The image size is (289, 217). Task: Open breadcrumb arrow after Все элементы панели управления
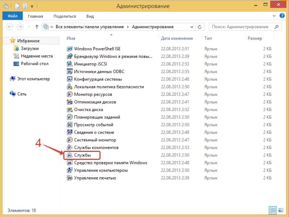(x=128, y=27)
